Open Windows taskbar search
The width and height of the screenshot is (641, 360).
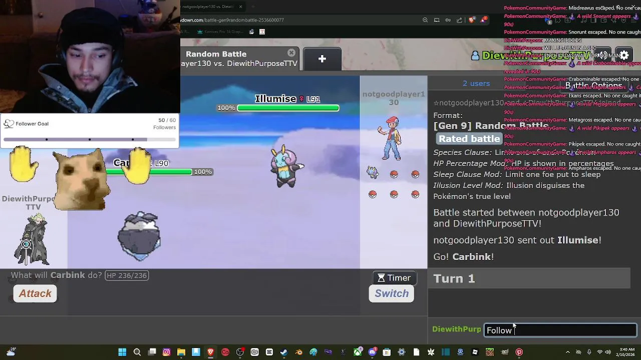point(137,352)
